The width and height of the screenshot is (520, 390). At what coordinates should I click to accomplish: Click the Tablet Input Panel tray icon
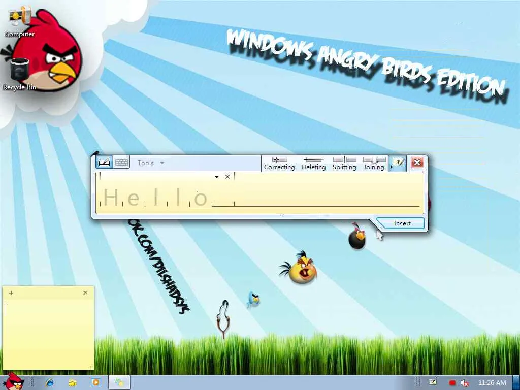pos(432,382)
